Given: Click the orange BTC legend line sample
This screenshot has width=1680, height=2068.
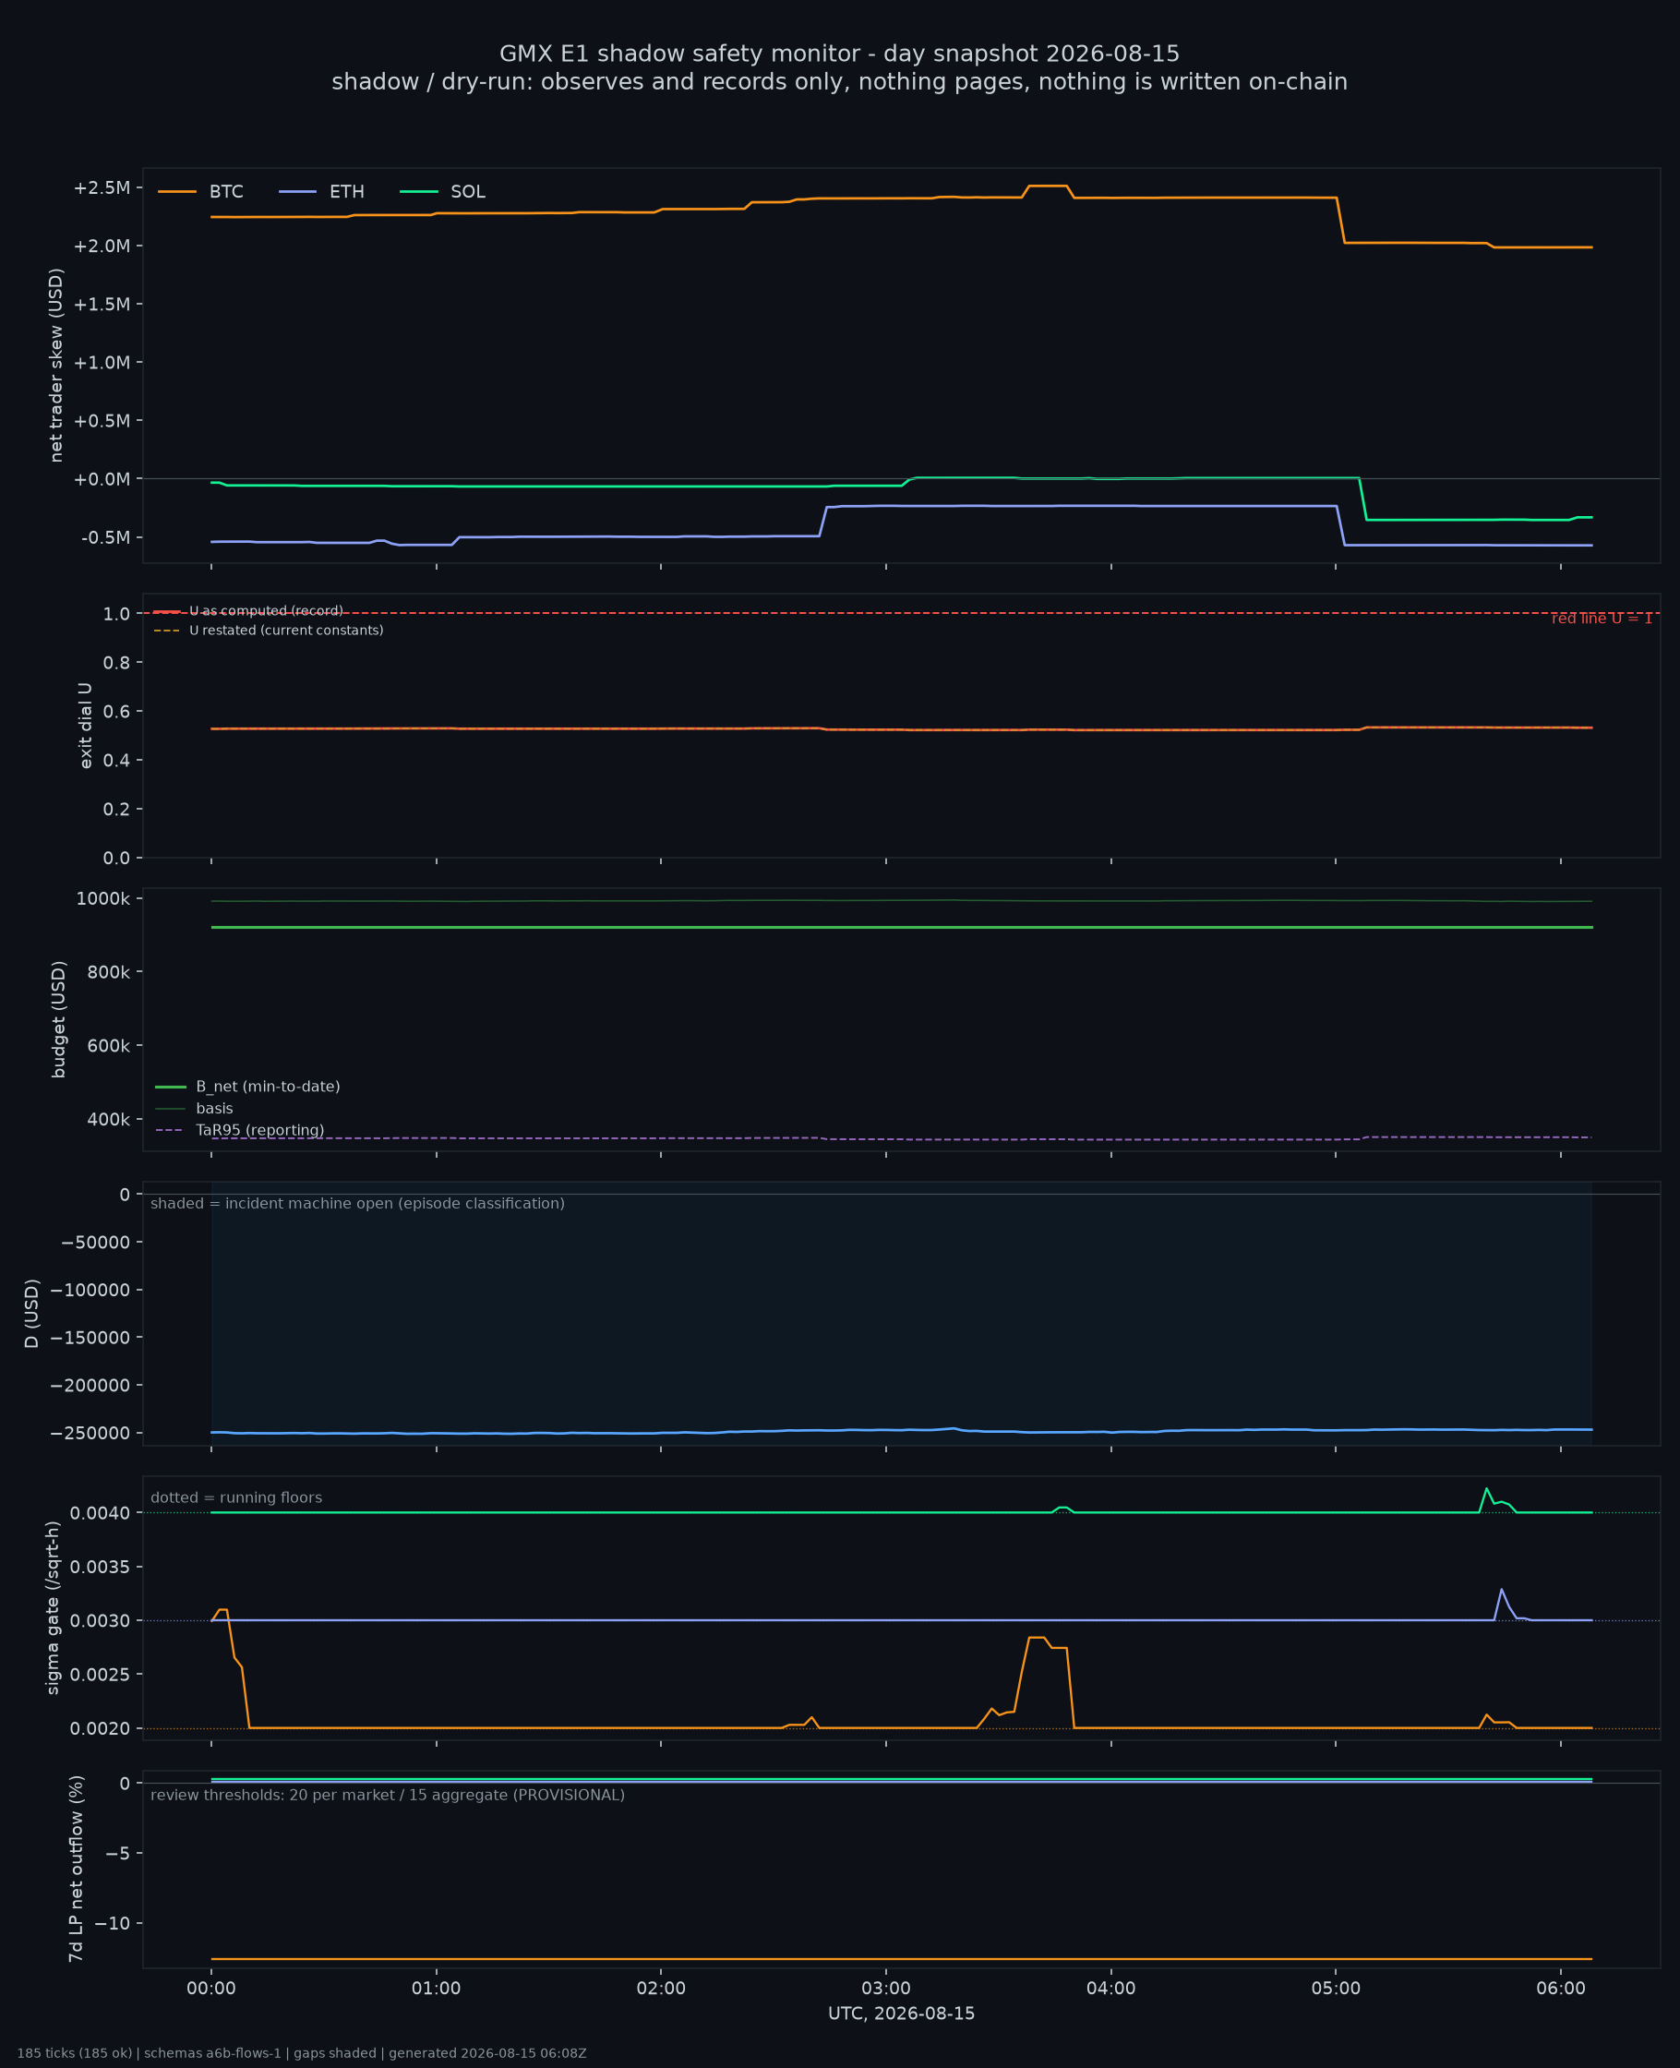Looking at the screenshot, I should tap(177, 192).
